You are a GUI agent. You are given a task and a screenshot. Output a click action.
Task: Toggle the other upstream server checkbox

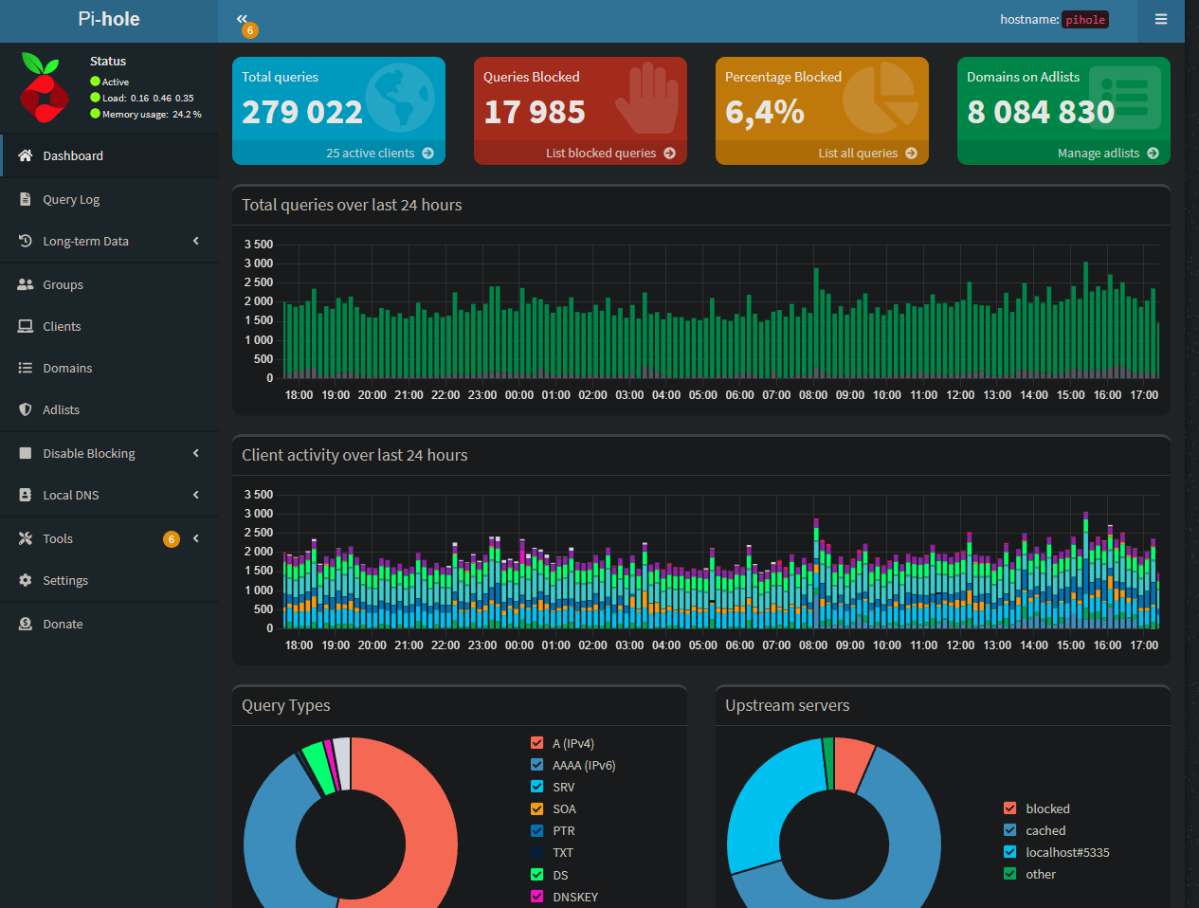(x=1010, y=874)
